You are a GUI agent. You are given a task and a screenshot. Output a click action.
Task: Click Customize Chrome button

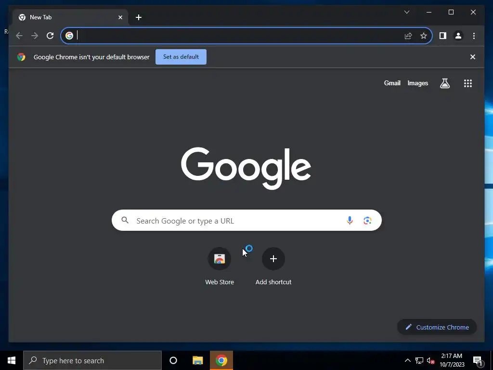437,327
